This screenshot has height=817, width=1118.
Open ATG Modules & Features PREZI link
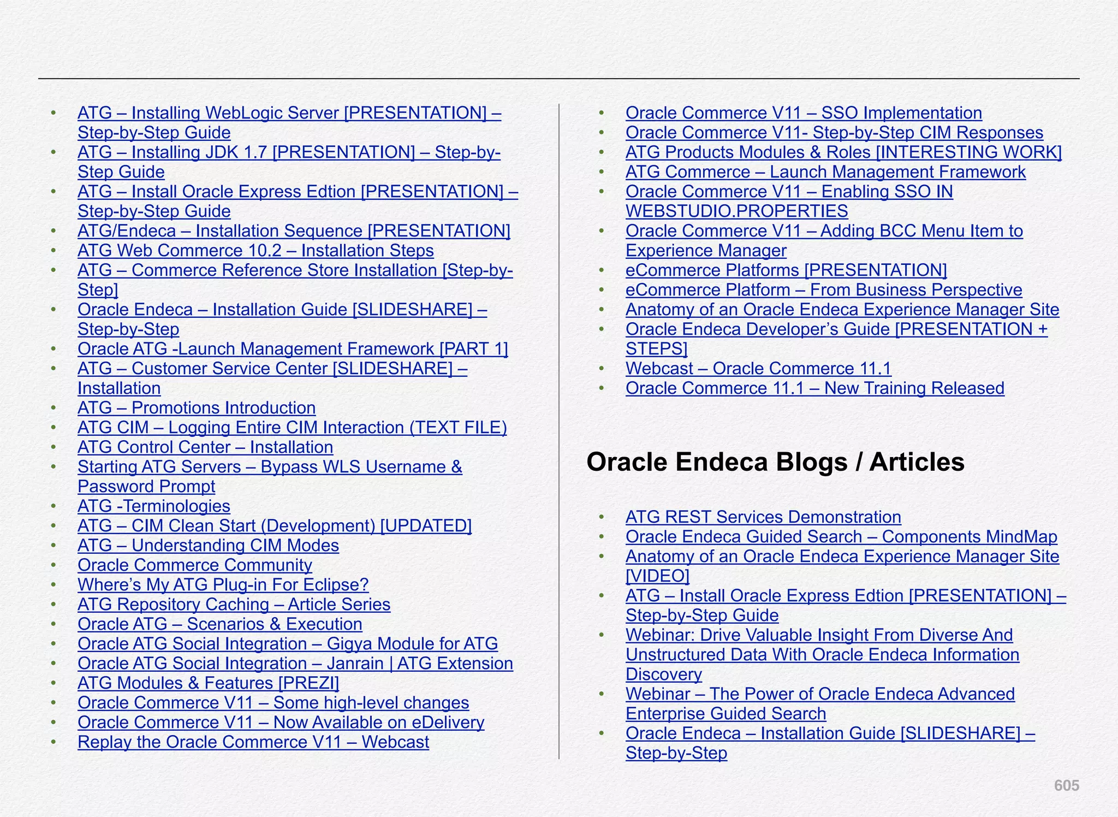tap(208, 683)
